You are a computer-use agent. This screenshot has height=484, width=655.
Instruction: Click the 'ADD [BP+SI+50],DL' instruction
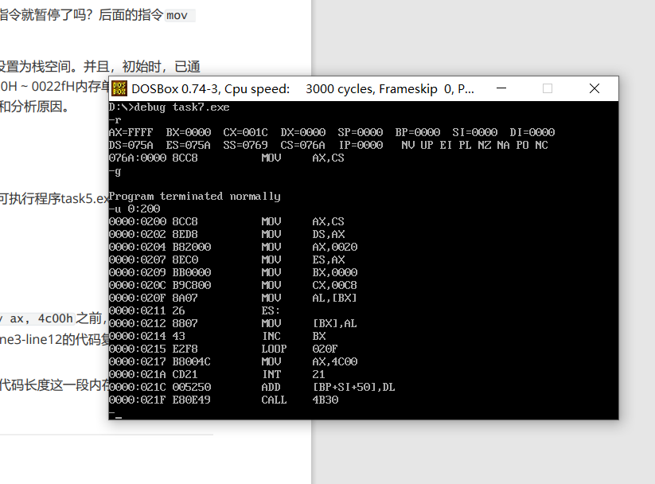(x=328, y=388)
